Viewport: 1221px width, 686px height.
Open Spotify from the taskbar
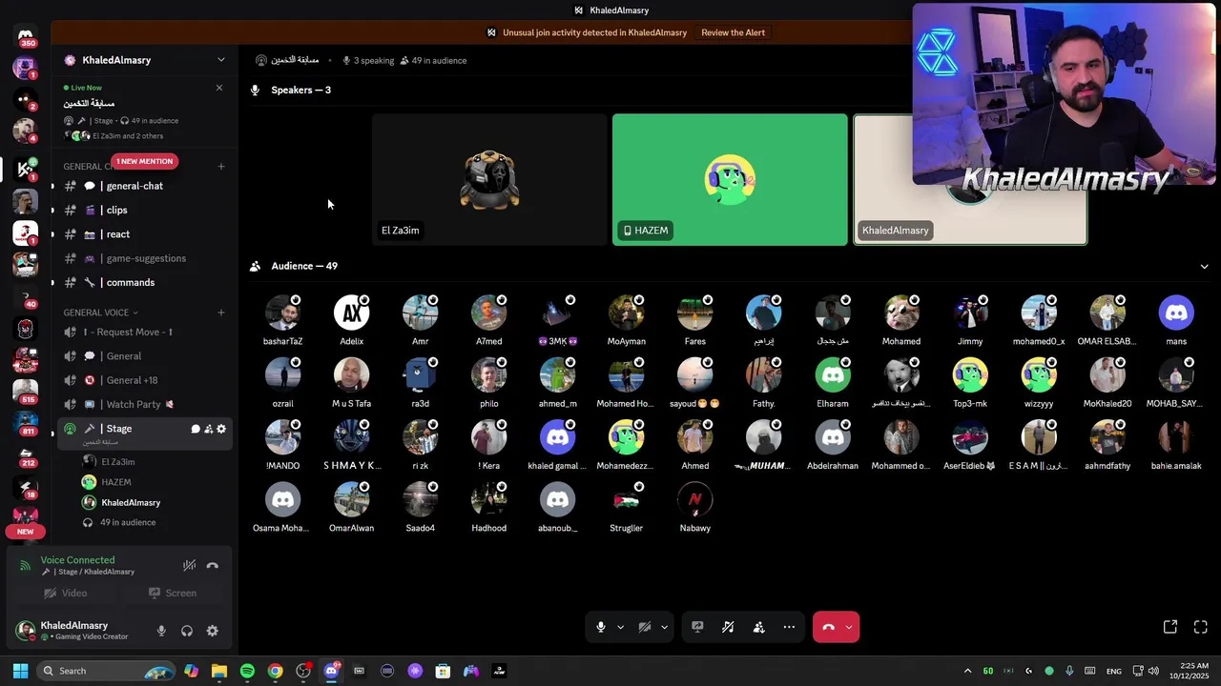(247, 671)
